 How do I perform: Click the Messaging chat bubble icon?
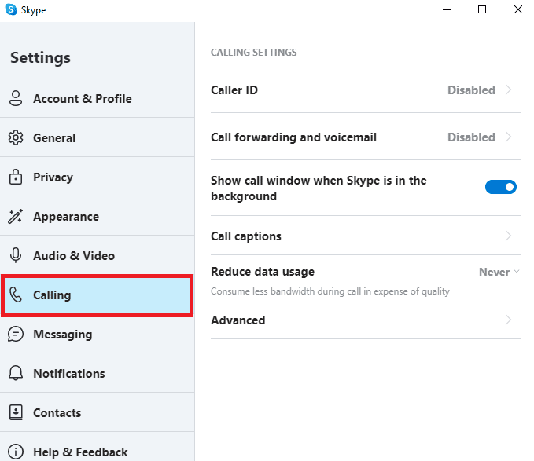pyautogui.click(x=16, y=334)
